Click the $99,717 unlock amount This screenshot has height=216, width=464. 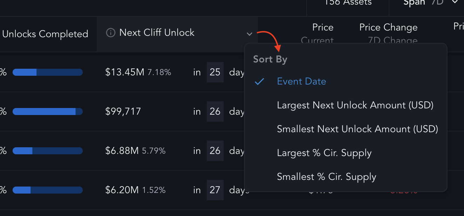tap(123, 112)
